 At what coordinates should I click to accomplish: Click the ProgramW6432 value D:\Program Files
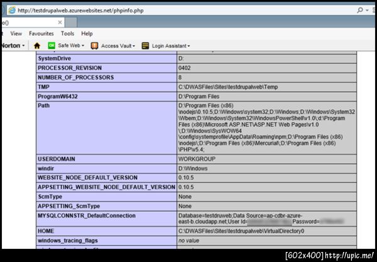point(199,97)
